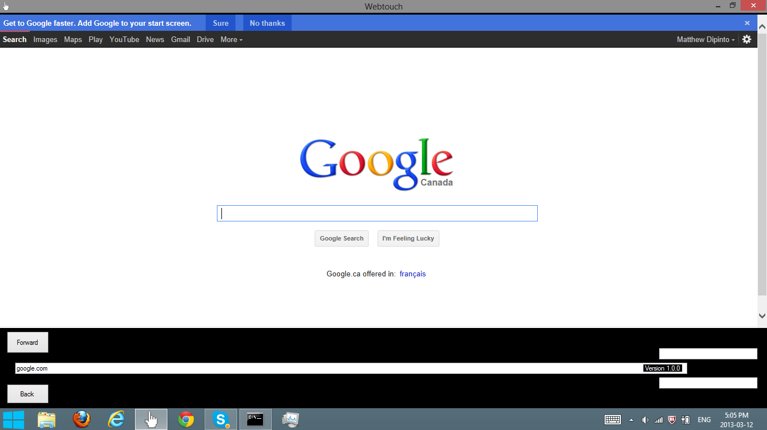Click the Webtouch Back button
This screenshot has height=430, width=767.
click(x=28, y=394)
